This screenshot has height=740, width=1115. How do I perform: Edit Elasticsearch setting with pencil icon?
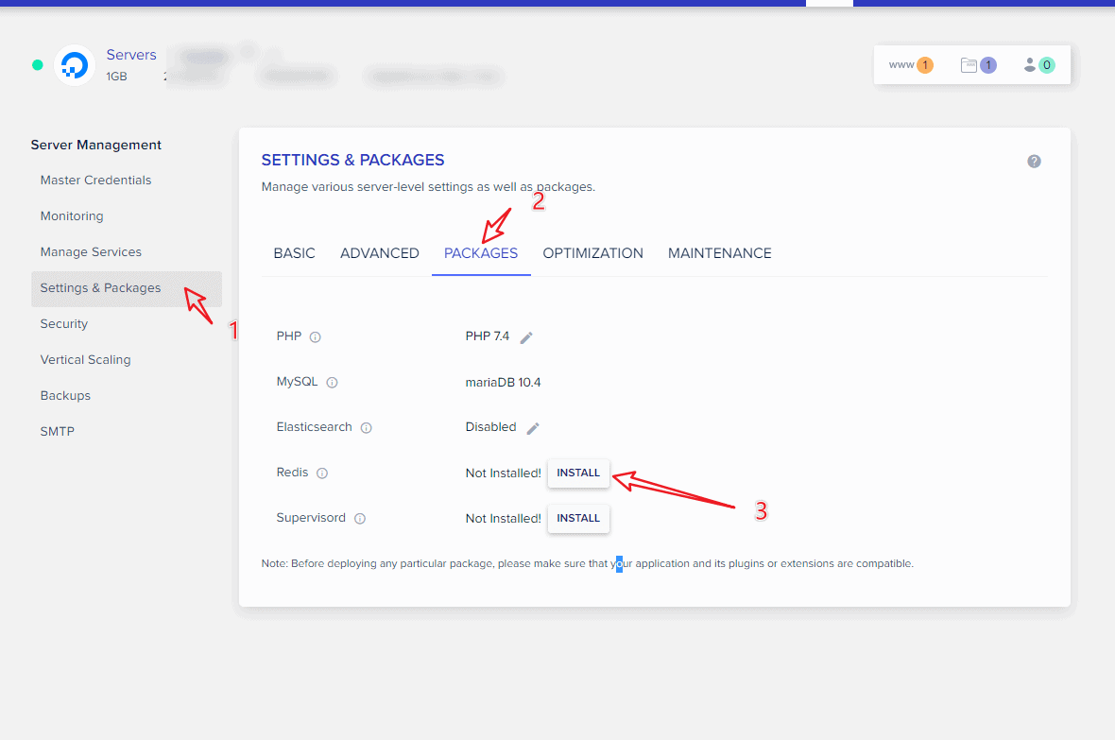533,428
